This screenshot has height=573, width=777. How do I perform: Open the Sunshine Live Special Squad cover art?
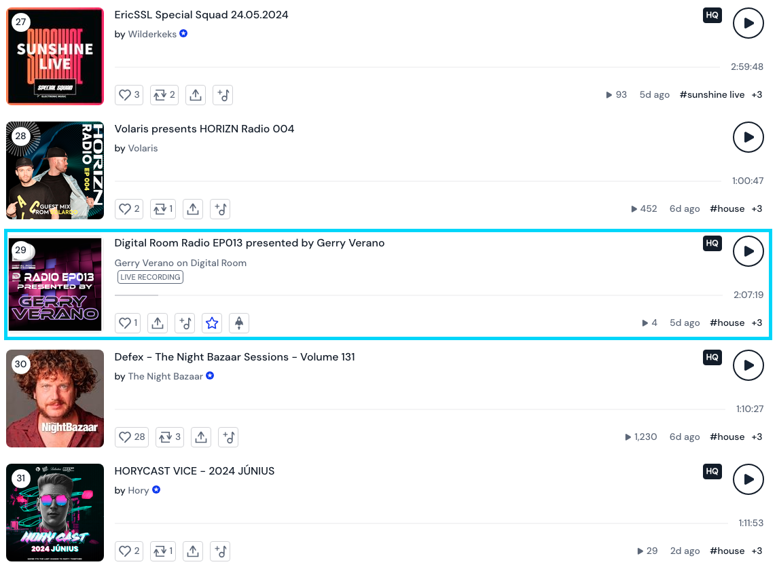click(x=55, y=56)
